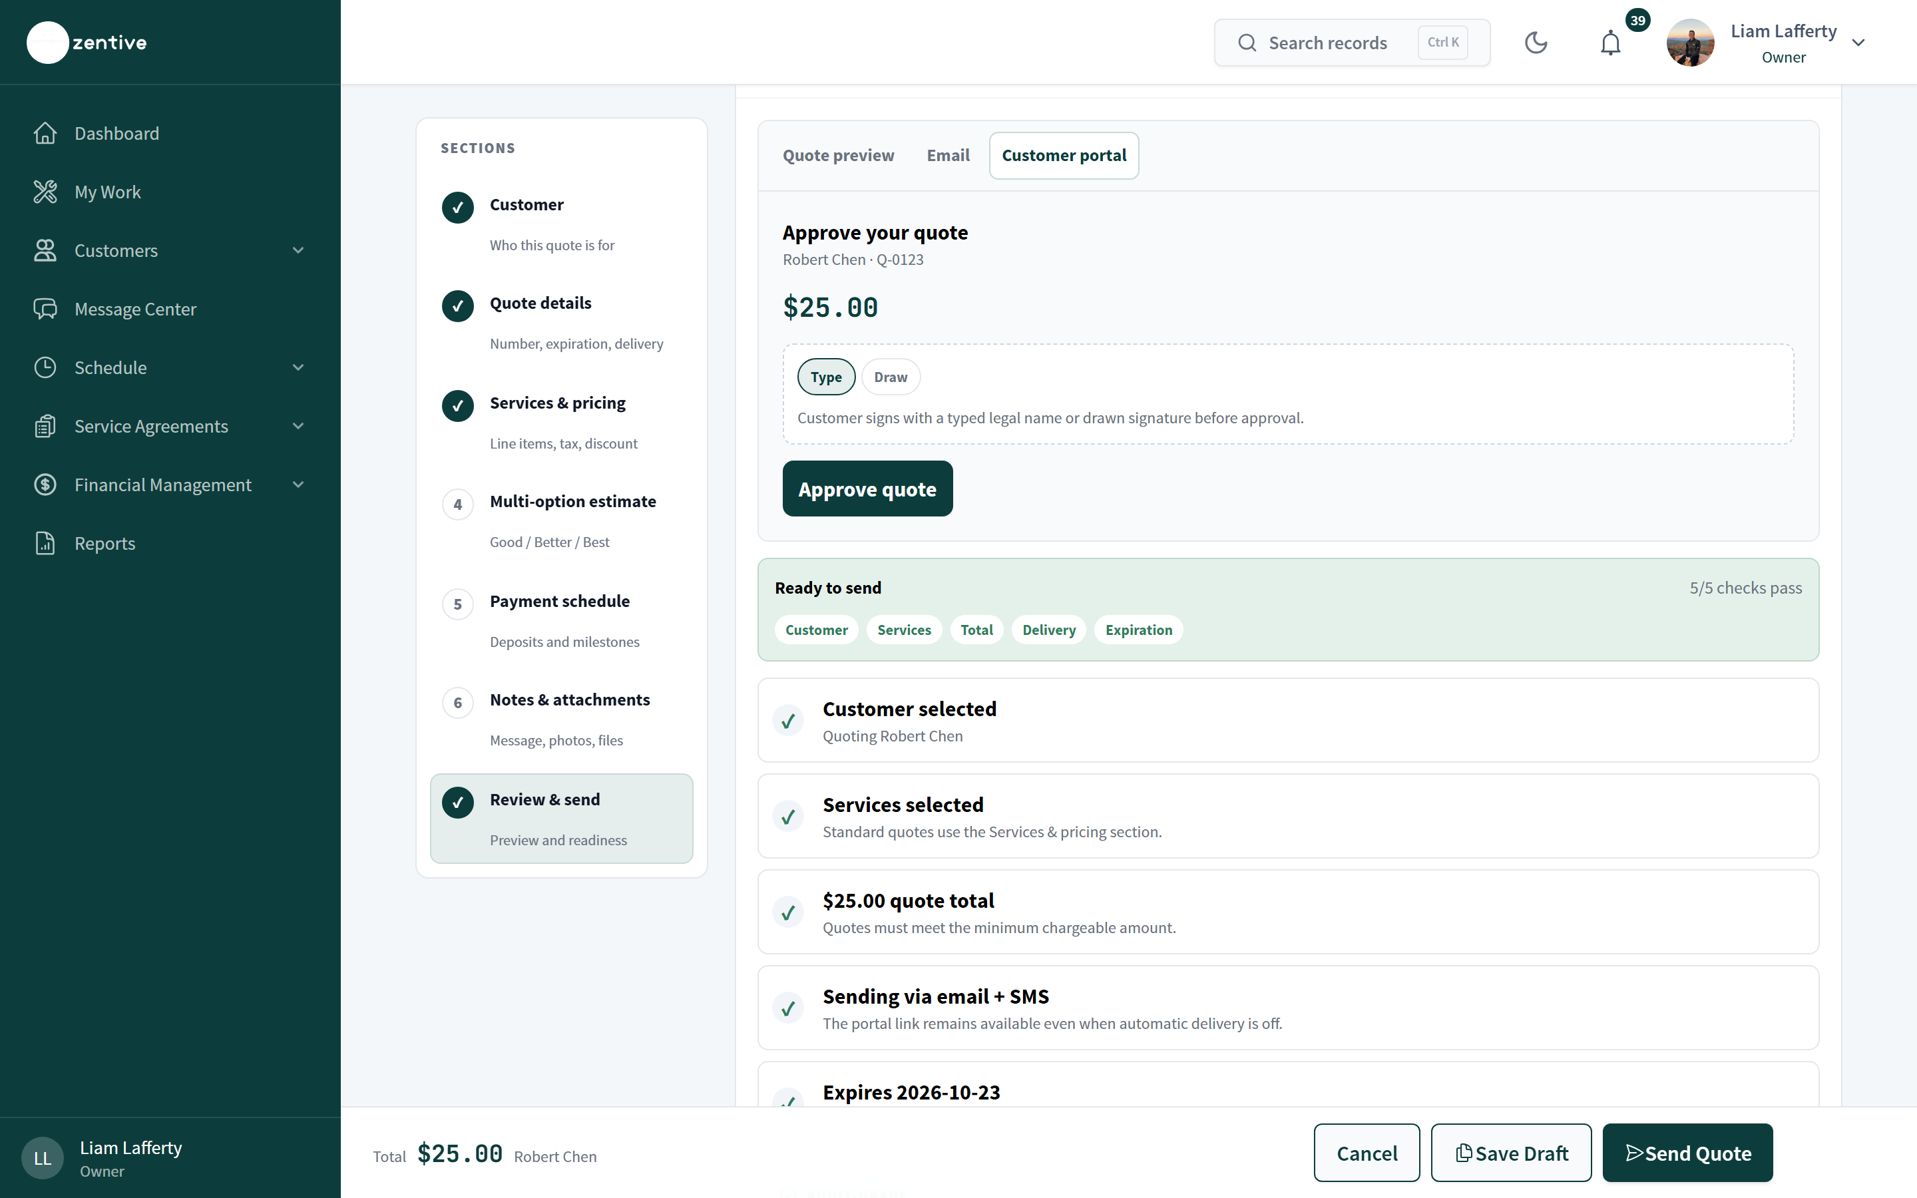1917x1198 pixels.
Task: Select the Type signature option
Action: [826, 377]
